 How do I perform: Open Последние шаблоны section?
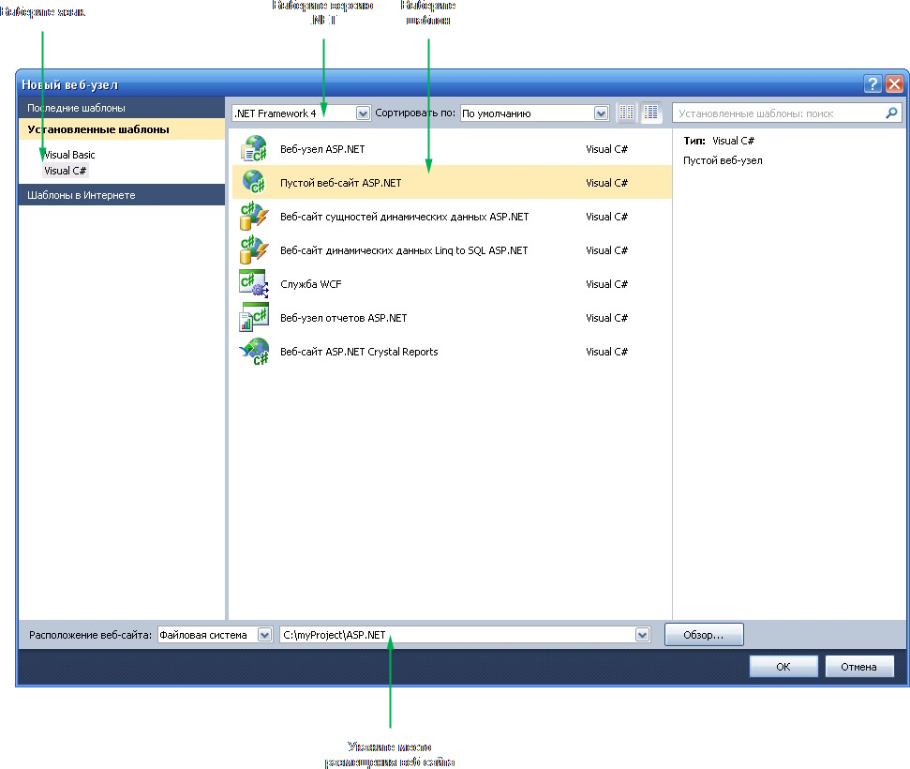pyautogui.click(x=122, y=108)
